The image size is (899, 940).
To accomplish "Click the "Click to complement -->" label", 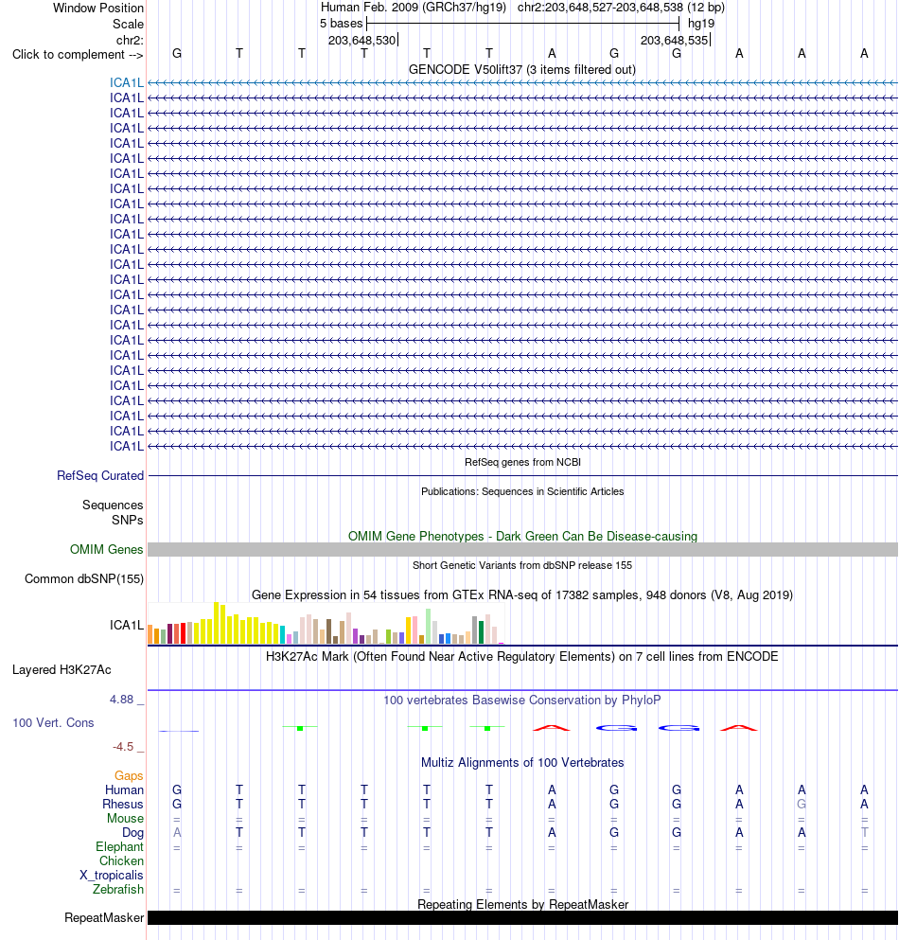I will tap(78, 55).
